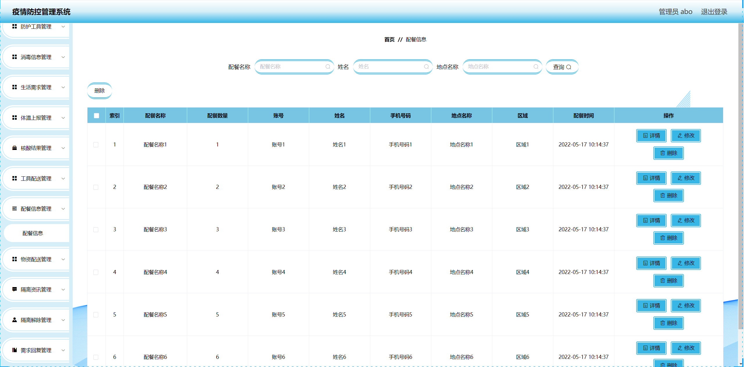Click the grid icon beside 生活需求管理
The height and width of the screenshot is (367, 744).
click(x=15, y=87)
